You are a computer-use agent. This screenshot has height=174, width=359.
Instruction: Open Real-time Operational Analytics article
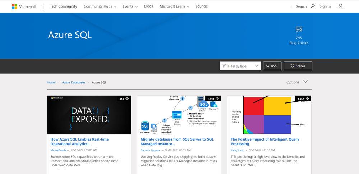coord(79,142)
